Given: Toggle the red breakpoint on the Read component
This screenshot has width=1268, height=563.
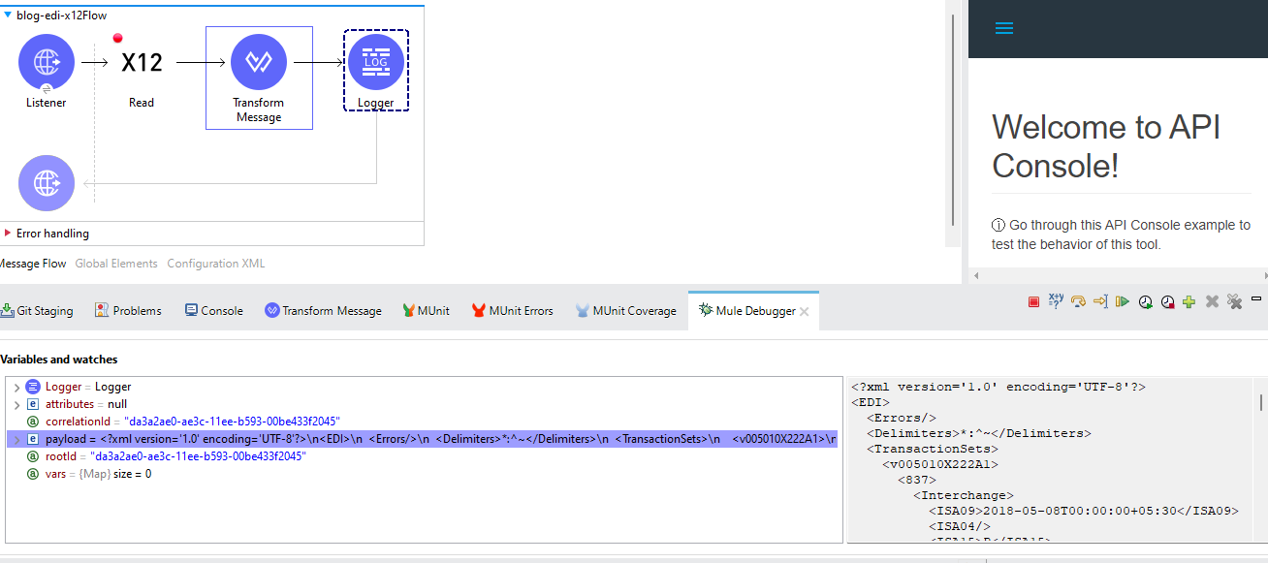Looking at the screenshot, I should tap(118, 39).
